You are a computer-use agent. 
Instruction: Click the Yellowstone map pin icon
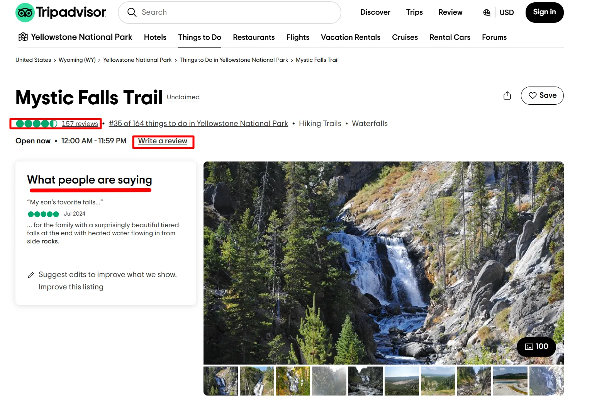23,37
